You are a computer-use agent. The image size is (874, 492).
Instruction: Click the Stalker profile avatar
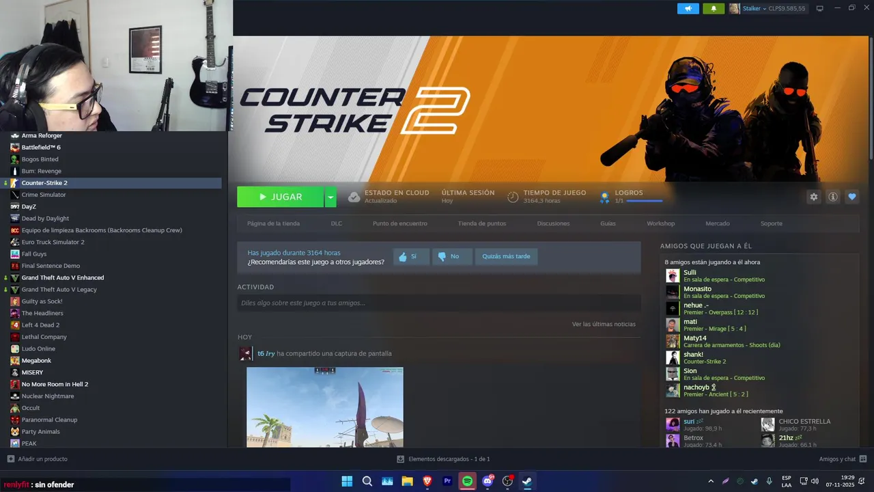[734, 8]
